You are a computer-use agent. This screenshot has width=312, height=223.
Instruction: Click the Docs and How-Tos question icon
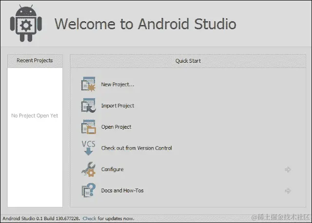[89, 190]
